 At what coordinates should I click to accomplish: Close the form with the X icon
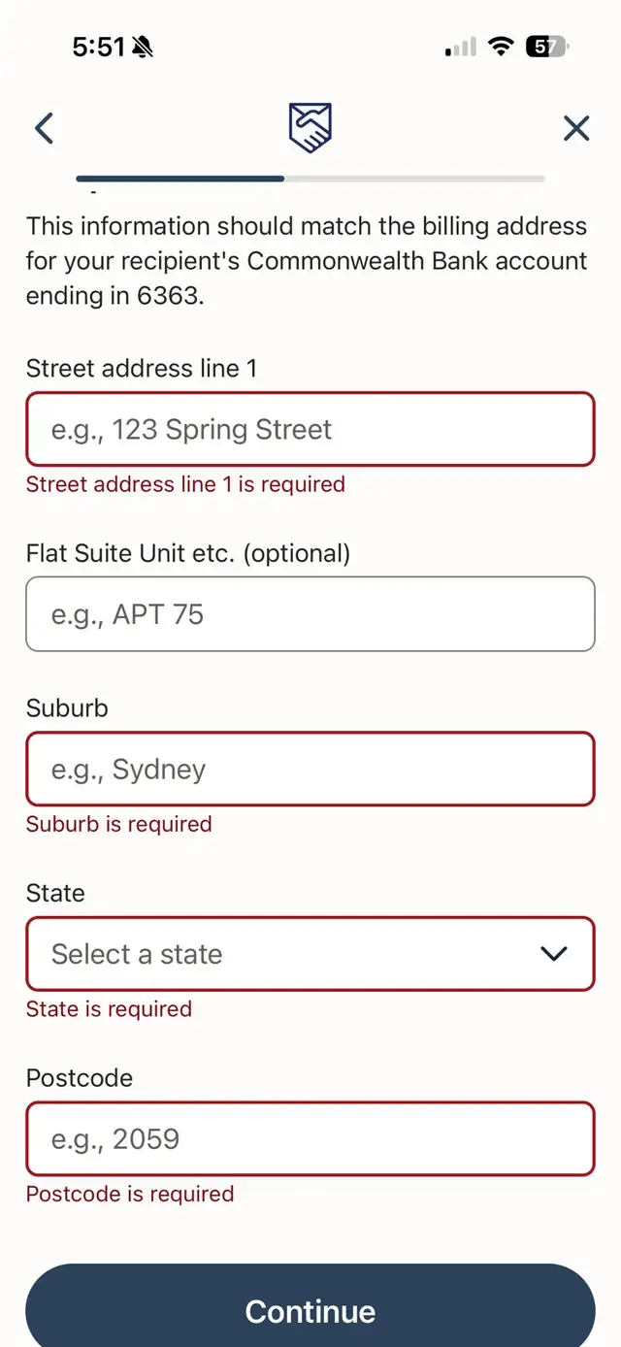[576, 128]
